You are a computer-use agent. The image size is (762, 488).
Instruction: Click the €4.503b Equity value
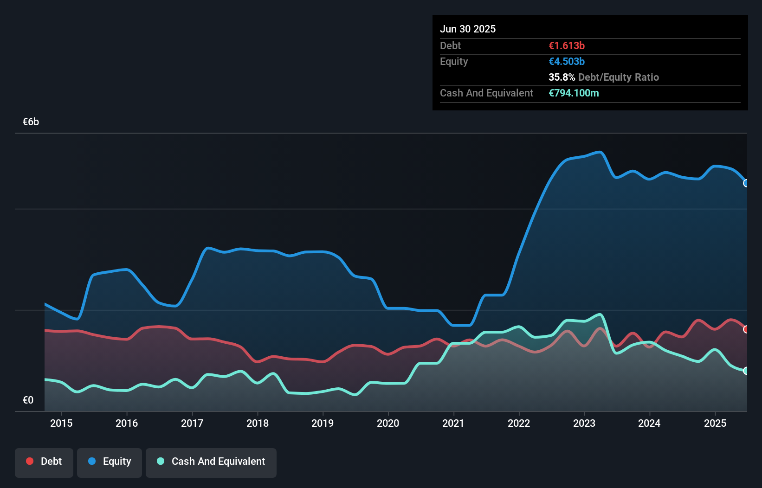tap(567, 61)
